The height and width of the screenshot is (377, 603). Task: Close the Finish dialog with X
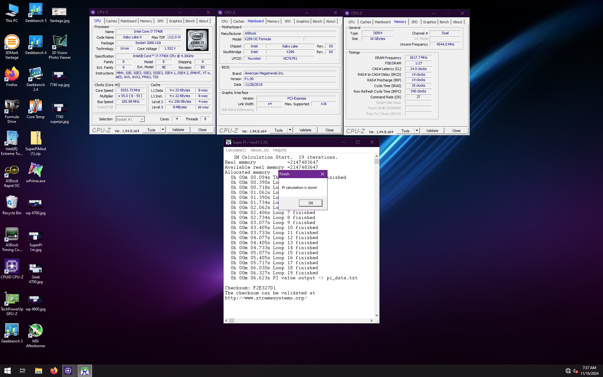coord(322,174)
